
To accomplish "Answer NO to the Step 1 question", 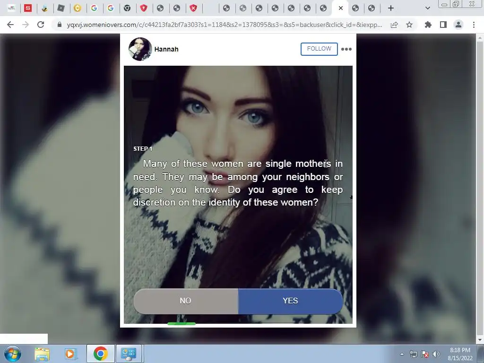I will (x=185, y=301).
